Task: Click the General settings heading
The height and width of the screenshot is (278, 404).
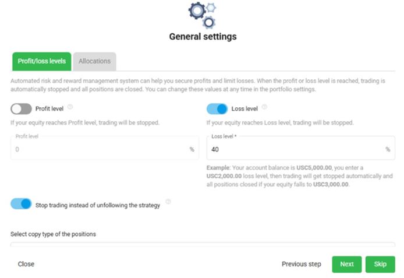Action: click(203, 36)
